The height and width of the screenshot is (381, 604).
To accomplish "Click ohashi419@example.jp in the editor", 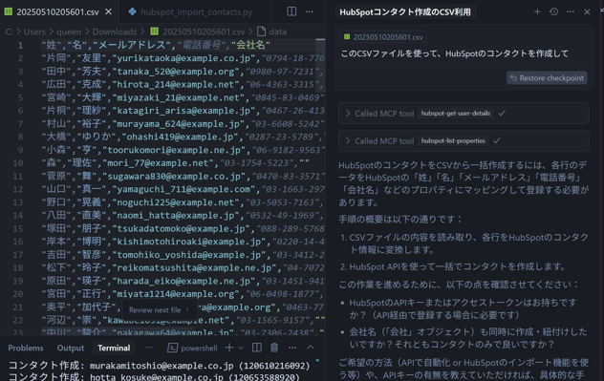I will point(180,137).
